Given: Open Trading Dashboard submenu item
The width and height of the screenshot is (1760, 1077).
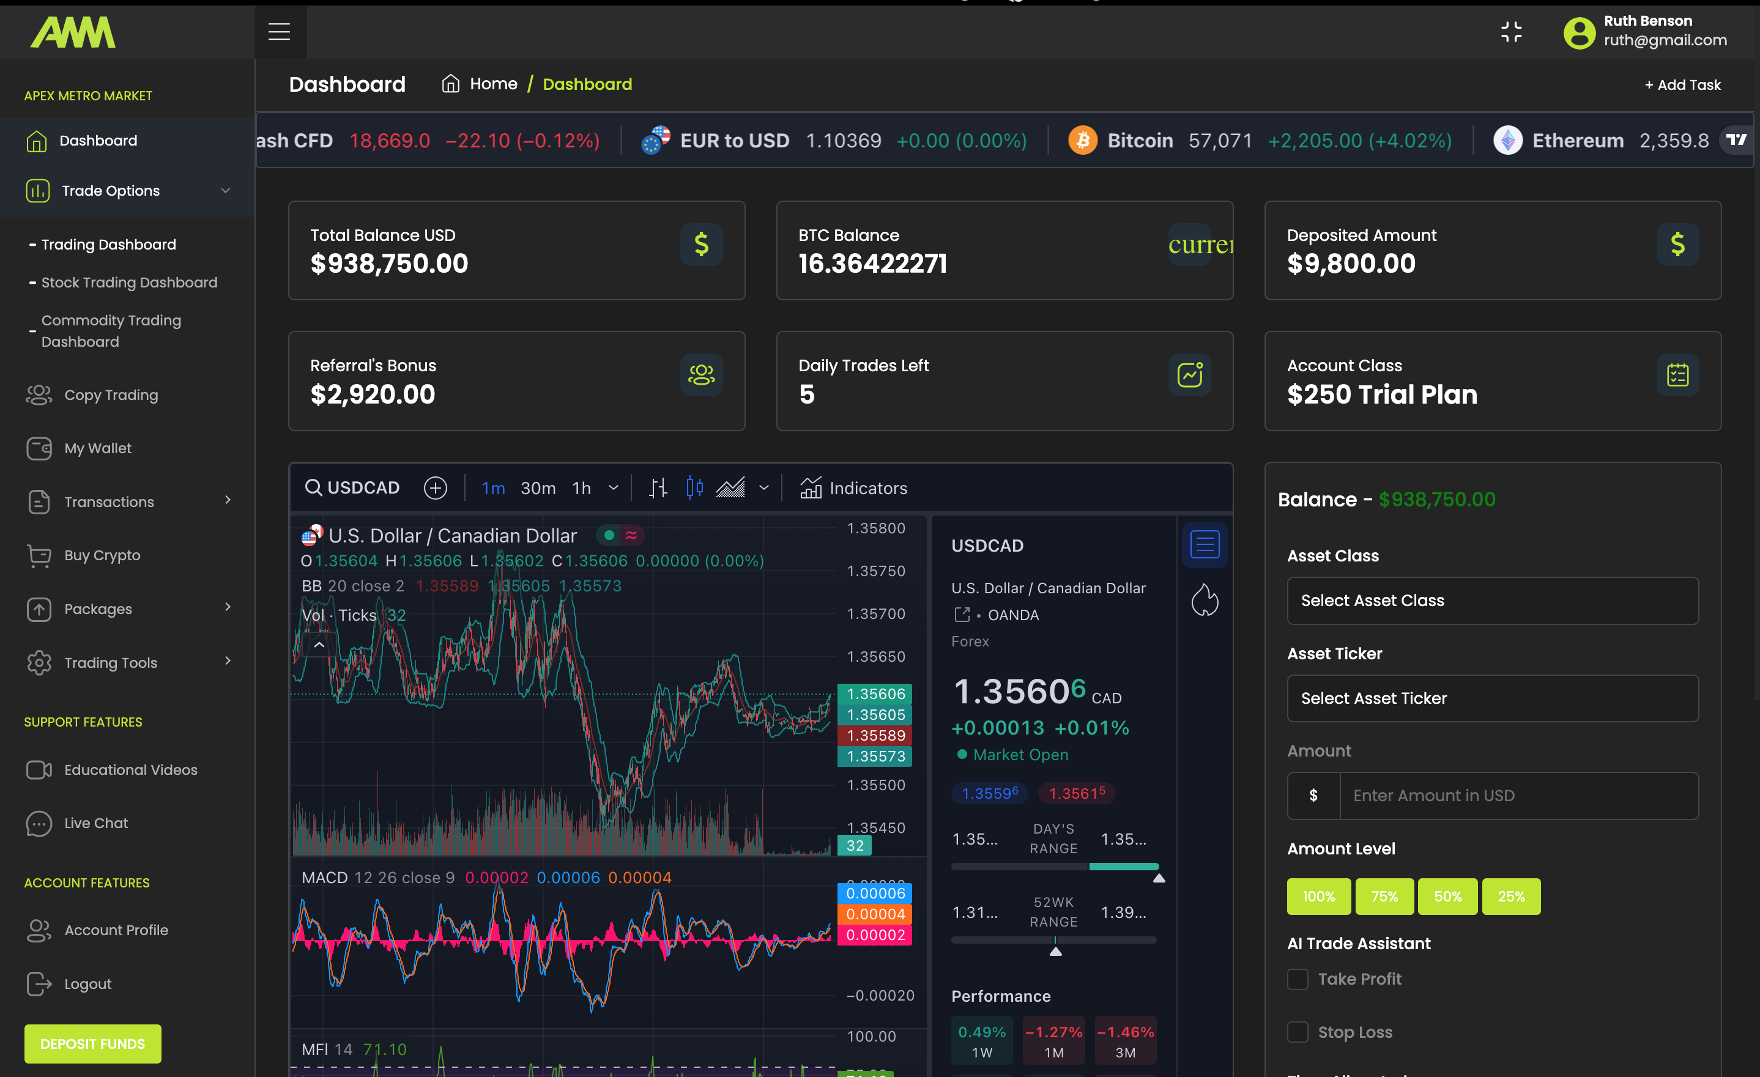Looking at the screenshot, I should (x=108, y=244).
